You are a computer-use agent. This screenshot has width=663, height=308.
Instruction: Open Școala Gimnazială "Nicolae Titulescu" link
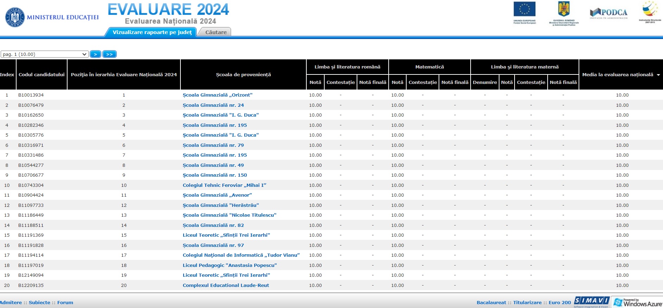pos(229,215)
